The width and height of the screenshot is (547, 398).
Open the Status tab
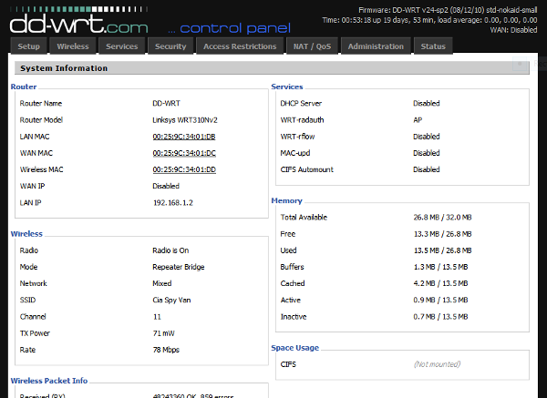point(434,46)
